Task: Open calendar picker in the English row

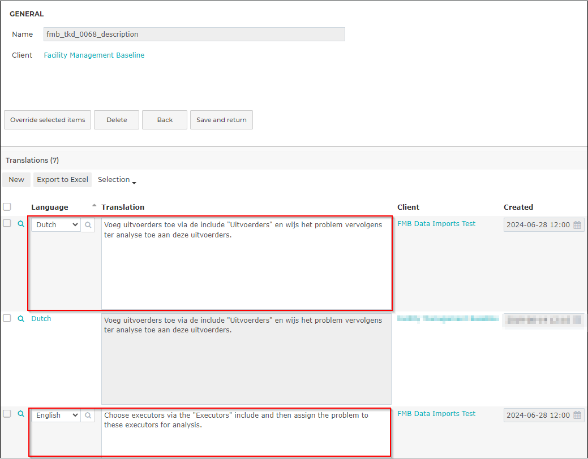Action: pos(577,415)
